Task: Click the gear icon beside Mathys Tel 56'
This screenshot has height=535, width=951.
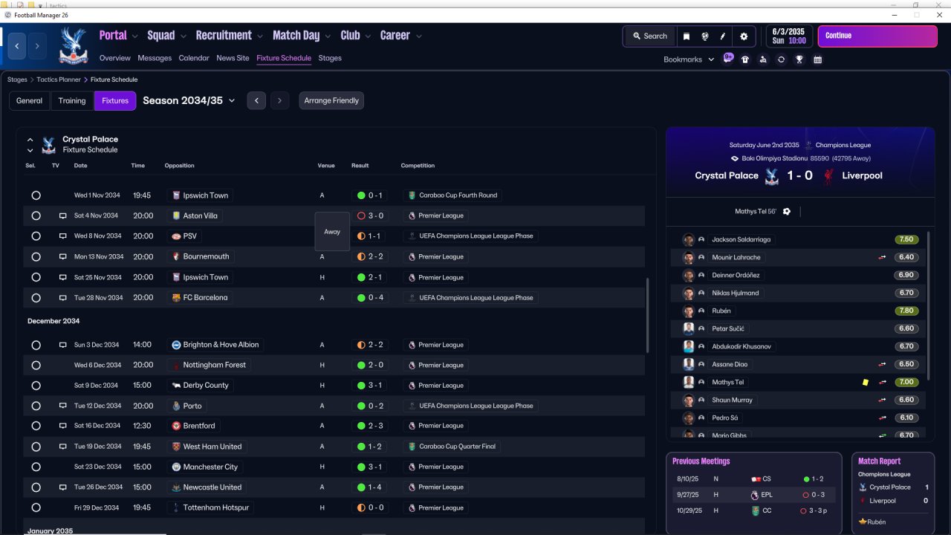Action: coord(787,212)
